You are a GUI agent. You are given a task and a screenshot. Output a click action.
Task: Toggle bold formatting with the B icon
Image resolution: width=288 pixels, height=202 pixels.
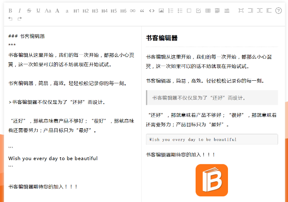(x=10, y=11)
